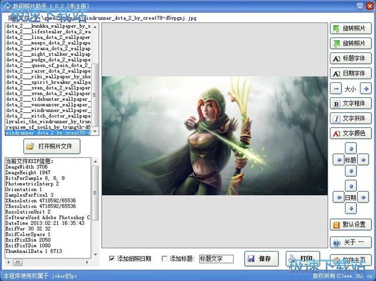Screen dimensions: 376x281
Task: Select dota_2___lifestealer file in list
Action: 48,31
